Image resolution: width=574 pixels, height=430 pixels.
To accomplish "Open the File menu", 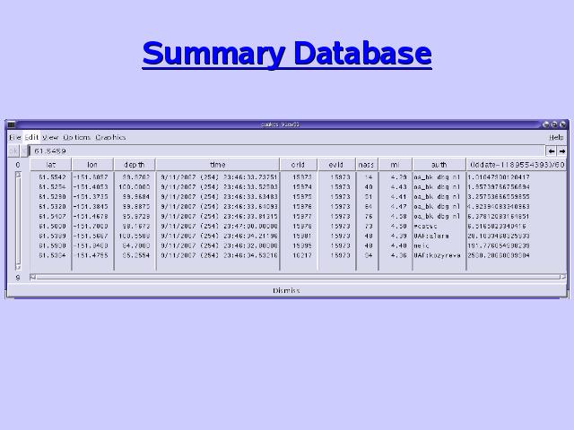I will (x=15, y=137).
